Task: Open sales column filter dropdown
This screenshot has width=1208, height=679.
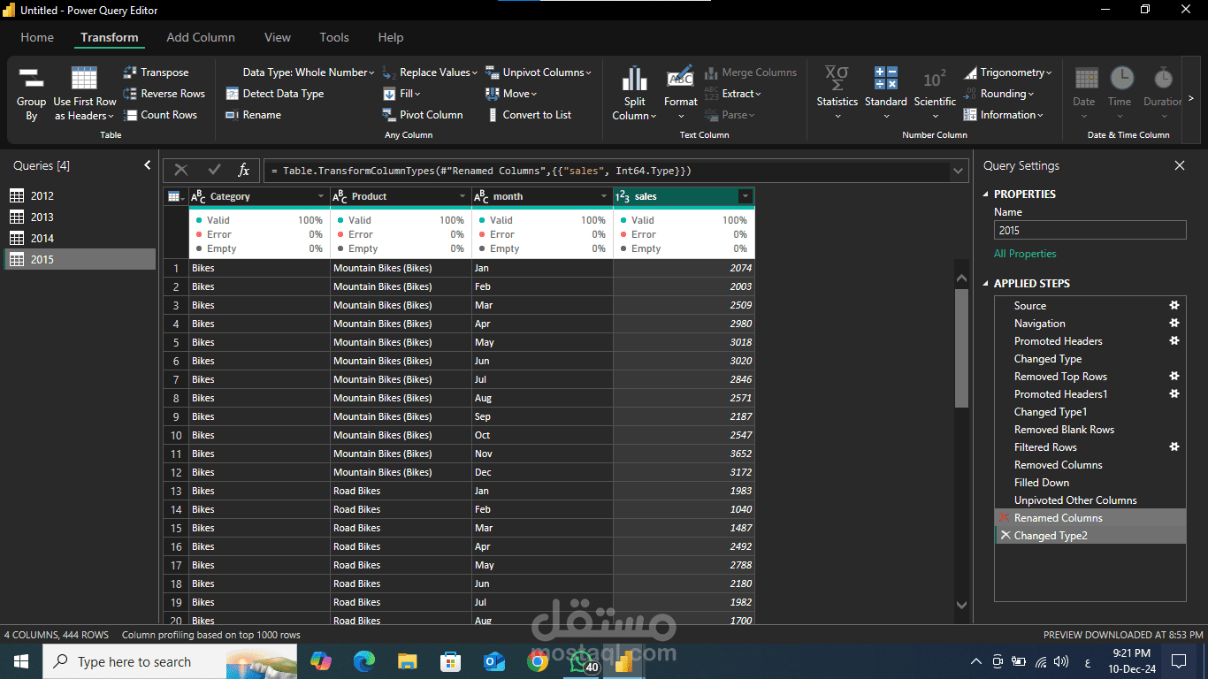Action: 745,196
